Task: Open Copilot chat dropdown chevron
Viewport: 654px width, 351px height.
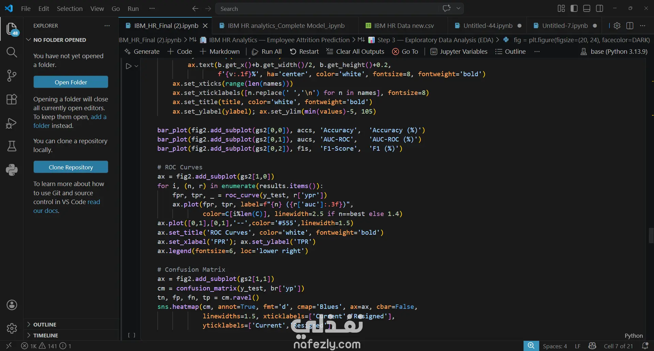Action: coord(458,9)
